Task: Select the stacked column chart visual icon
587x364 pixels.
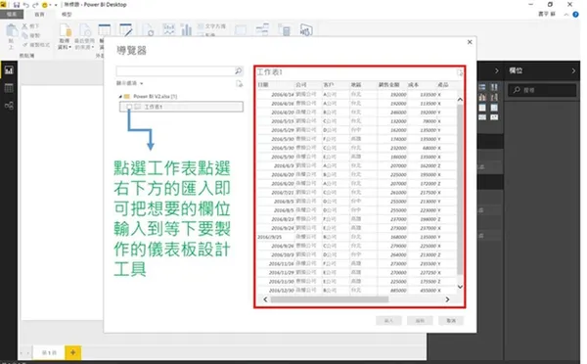Action: [494, 87]
